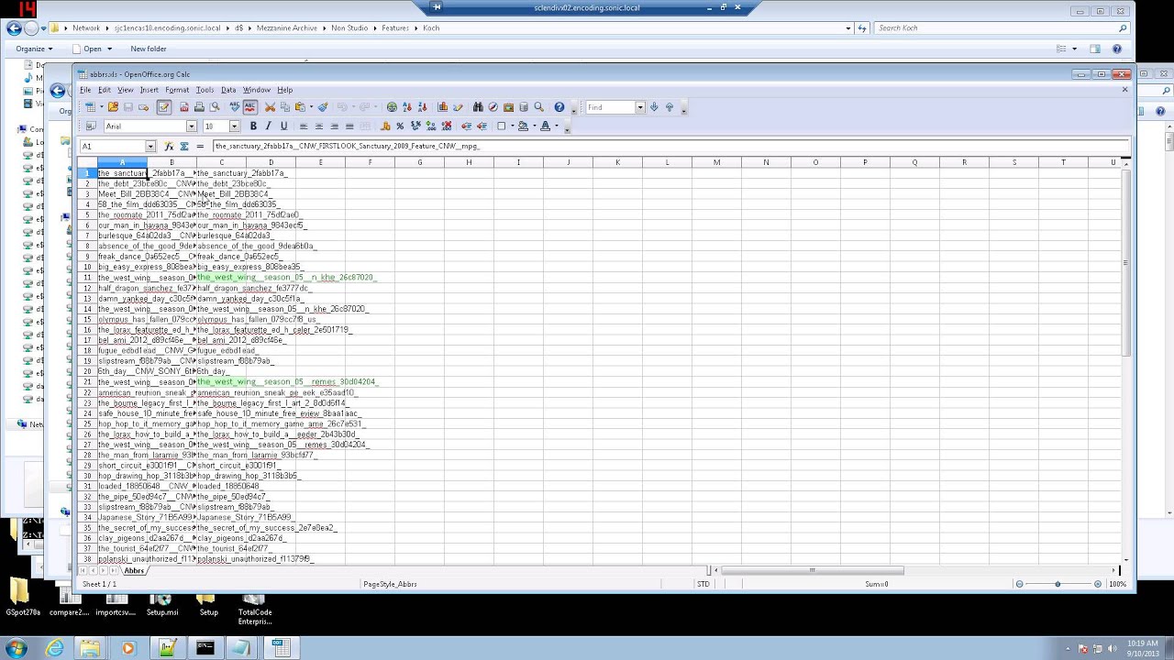
Task: Run the Spelling check icon
Action: pos(234,107)
